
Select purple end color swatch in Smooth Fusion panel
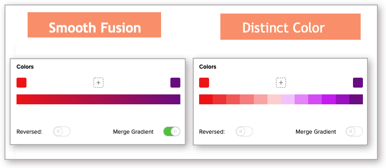[x=175, y=83]
